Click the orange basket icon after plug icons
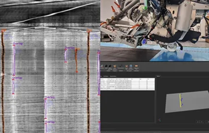Screen dimensions: 209x133 [115, 66]
